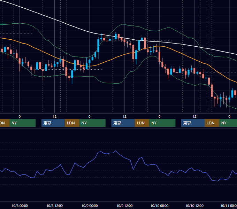
Task: Click hour label 0 above 10/8 00:00
Action: point(20,117)
